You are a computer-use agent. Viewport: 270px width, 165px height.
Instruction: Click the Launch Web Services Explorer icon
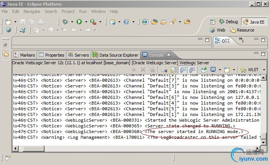[x=22, y=30]
